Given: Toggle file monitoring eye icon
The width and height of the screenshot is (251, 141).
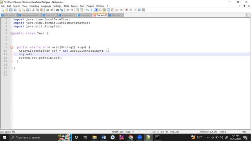Looking at the screenshot, I should pyautogui.click(x=121, y=10).
